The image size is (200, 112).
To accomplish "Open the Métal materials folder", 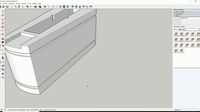I will point(182,45).
